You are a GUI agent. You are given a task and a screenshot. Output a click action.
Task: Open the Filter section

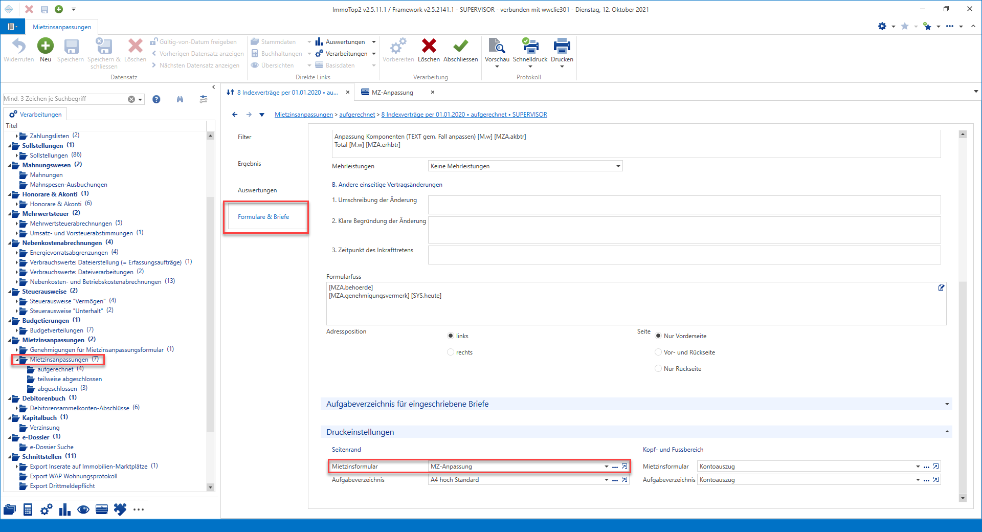[244, 137]
